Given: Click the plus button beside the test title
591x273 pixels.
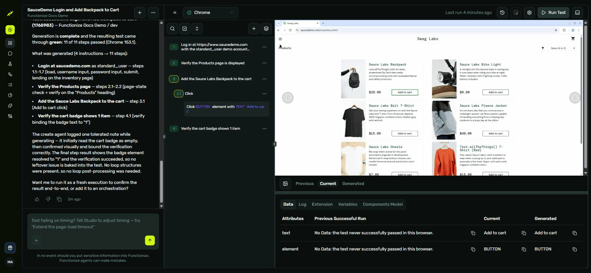Looking at the screenshot, I should [140, 12].
